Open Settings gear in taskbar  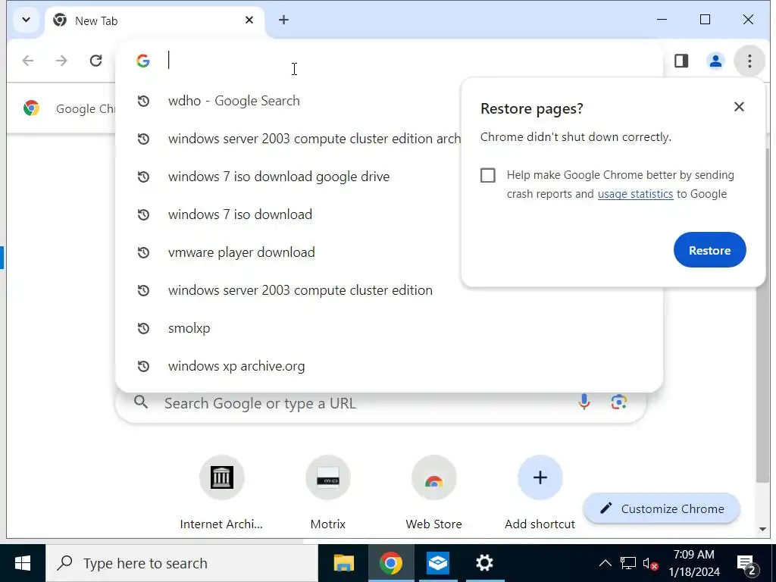484,563
